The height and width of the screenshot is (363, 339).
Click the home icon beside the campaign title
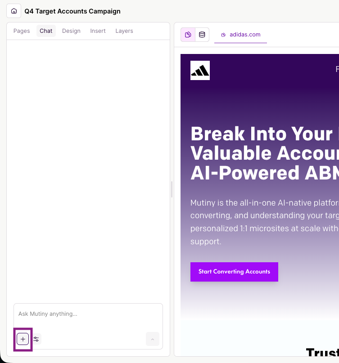pyautogui.click(x=14, y=11)
